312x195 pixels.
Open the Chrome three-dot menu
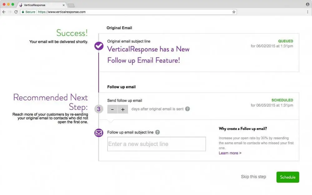(x=308, y=12)
